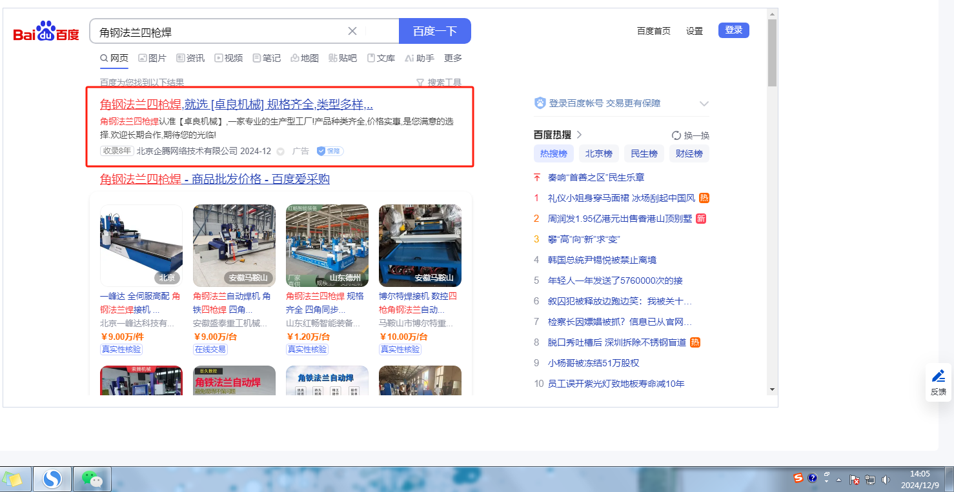Open the 百度热搜 chevron arrow
Screen dimensions: 954x492
(x=579, y=135)
